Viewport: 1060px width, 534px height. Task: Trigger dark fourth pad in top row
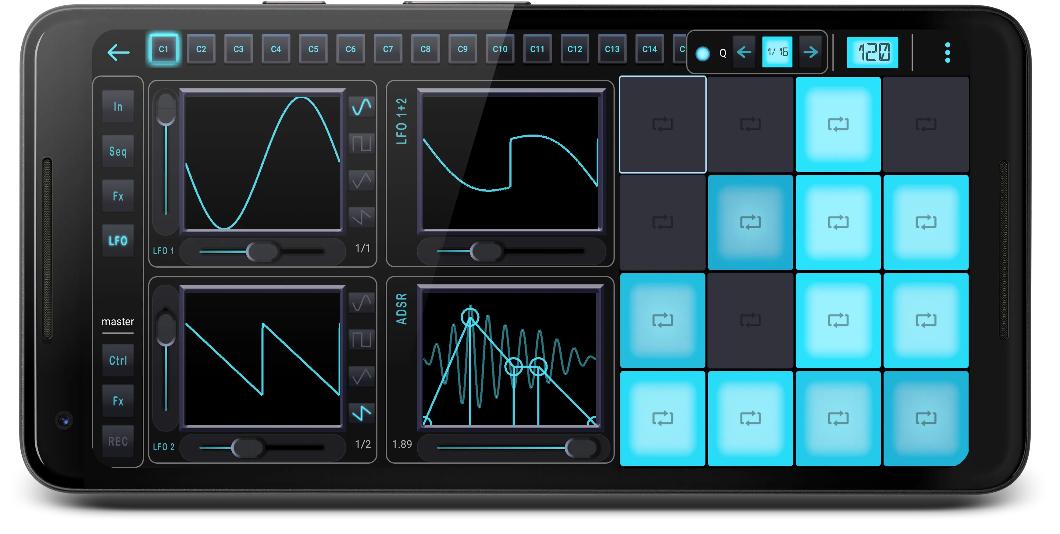[x=926, y=124]
